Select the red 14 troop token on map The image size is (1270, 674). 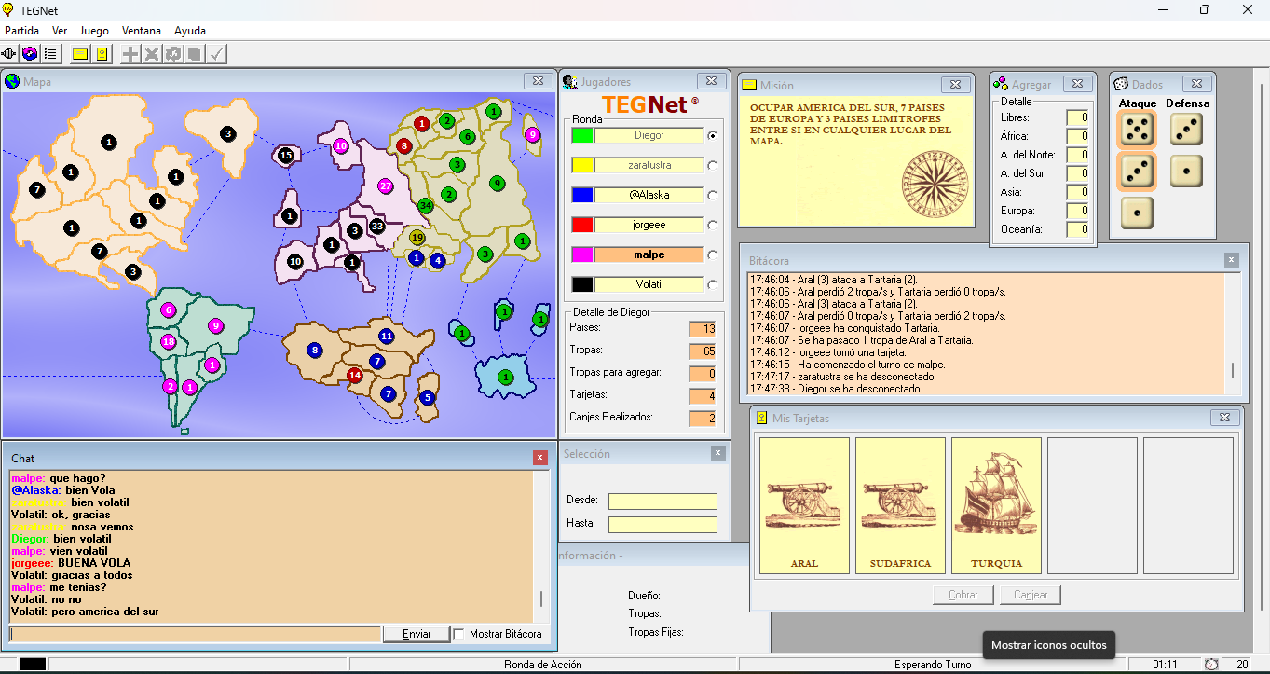click(354, 376)
